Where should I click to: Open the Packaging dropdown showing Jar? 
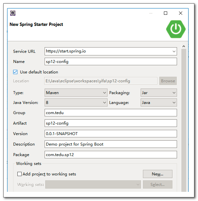click(x=159, y=92)
